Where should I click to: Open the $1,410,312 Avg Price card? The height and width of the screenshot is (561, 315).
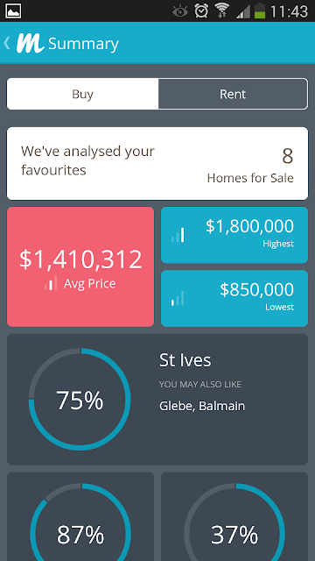(x=80, y=266)
